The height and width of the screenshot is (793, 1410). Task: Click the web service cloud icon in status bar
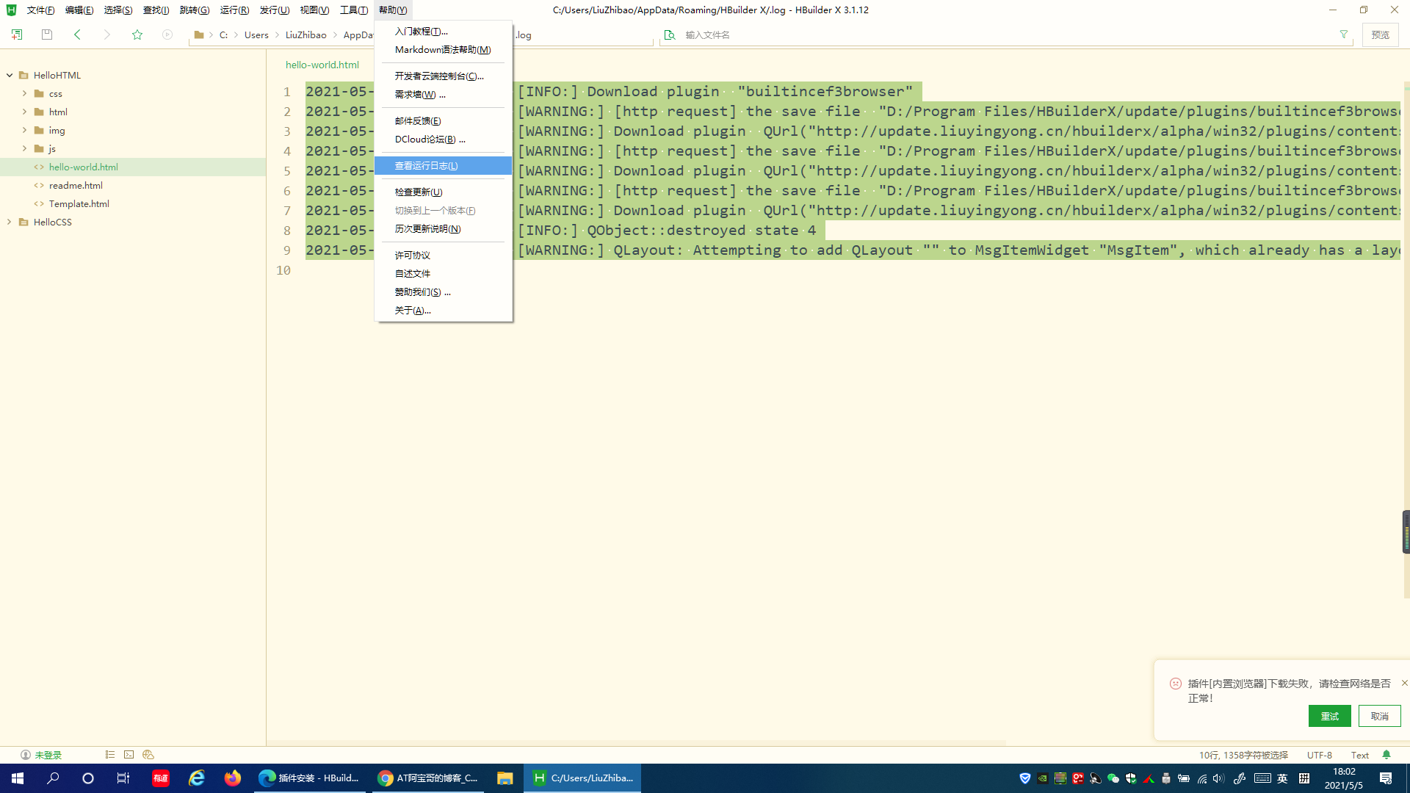148,755
